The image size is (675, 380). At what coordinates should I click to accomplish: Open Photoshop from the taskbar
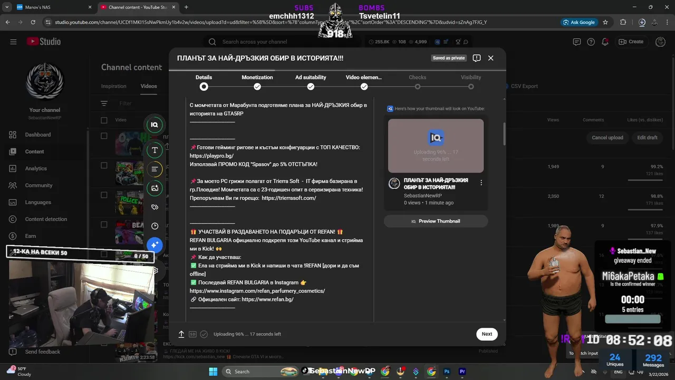(x=447, y=372)
